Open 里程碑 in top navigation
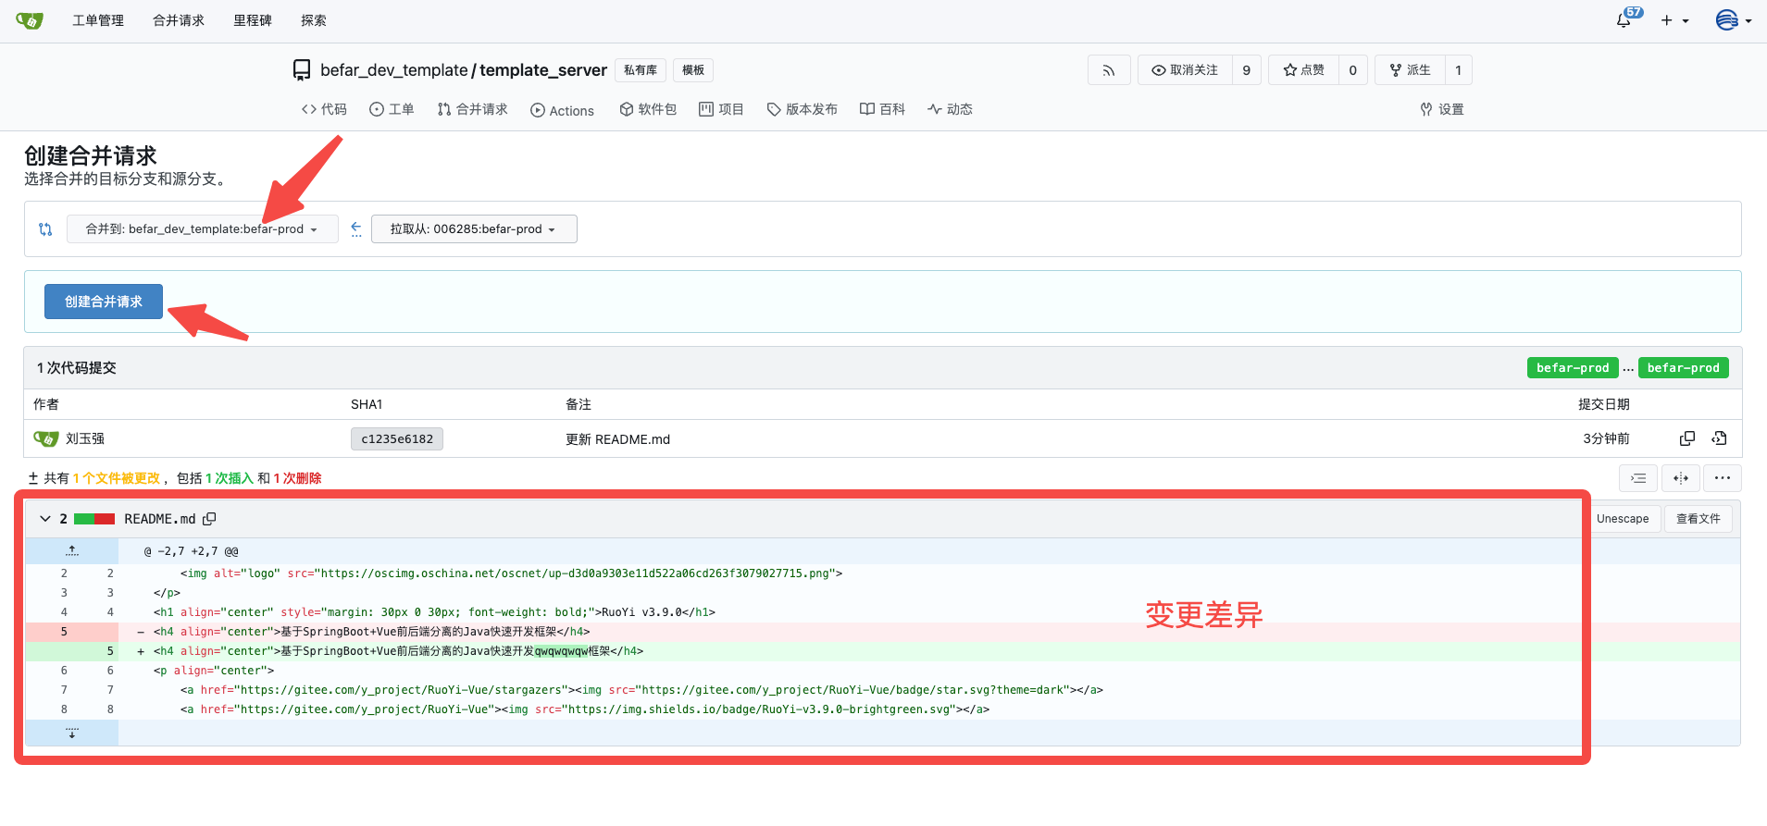Image resolution: width=1767 pixels, height=826 pixels. pos(253,20)
